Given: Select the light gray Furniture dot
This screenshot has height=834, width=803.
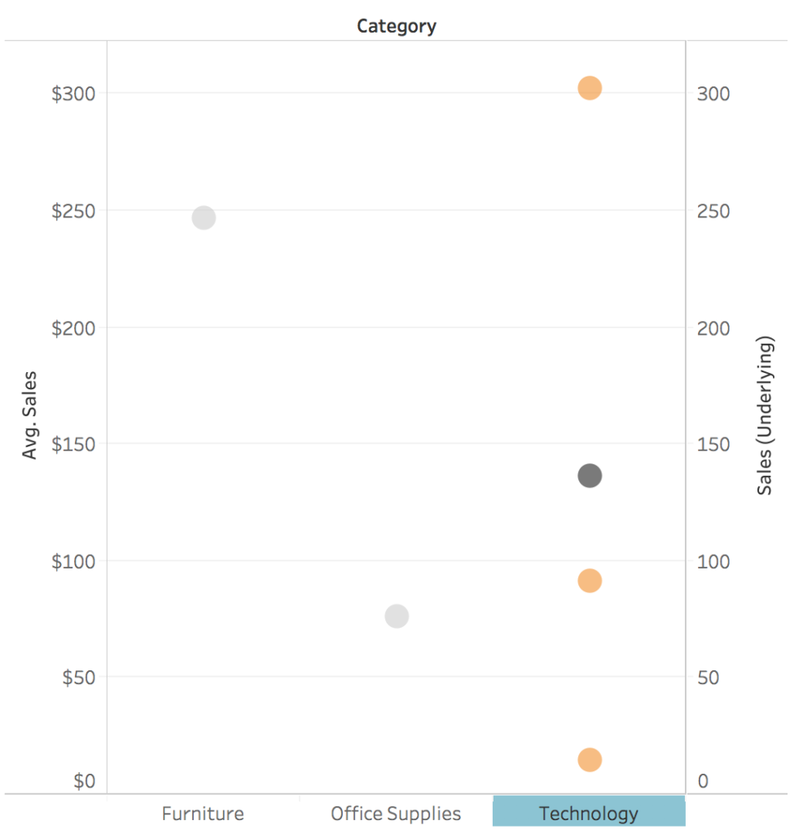Looking at the screenshot, I should [204, 217].
